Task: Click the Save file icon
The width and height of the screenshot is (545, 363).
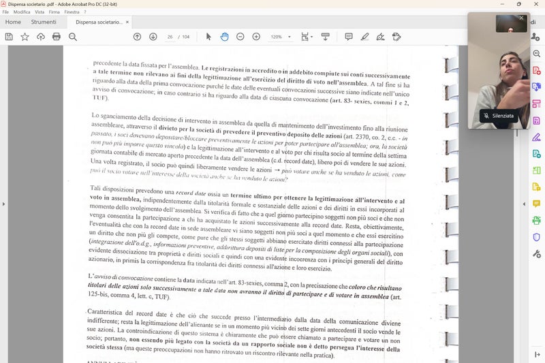Action: click(9, 37)
